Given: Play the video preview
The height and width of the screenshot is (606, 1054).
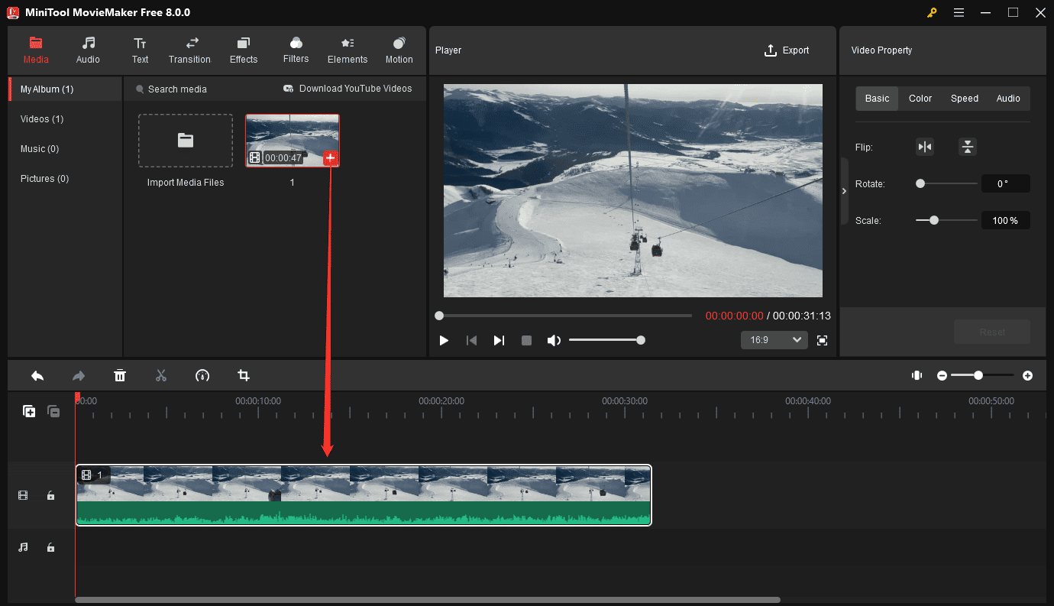Looking at the screenshot, I should pos(444,340).
